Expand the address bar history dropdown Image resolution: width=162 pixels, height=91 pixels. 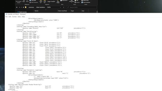(60, 7)
